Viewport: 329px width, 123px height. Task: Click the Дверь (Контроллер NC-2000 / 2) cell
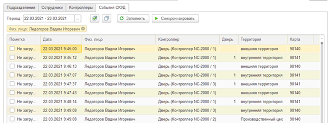[x=188, y=119]
